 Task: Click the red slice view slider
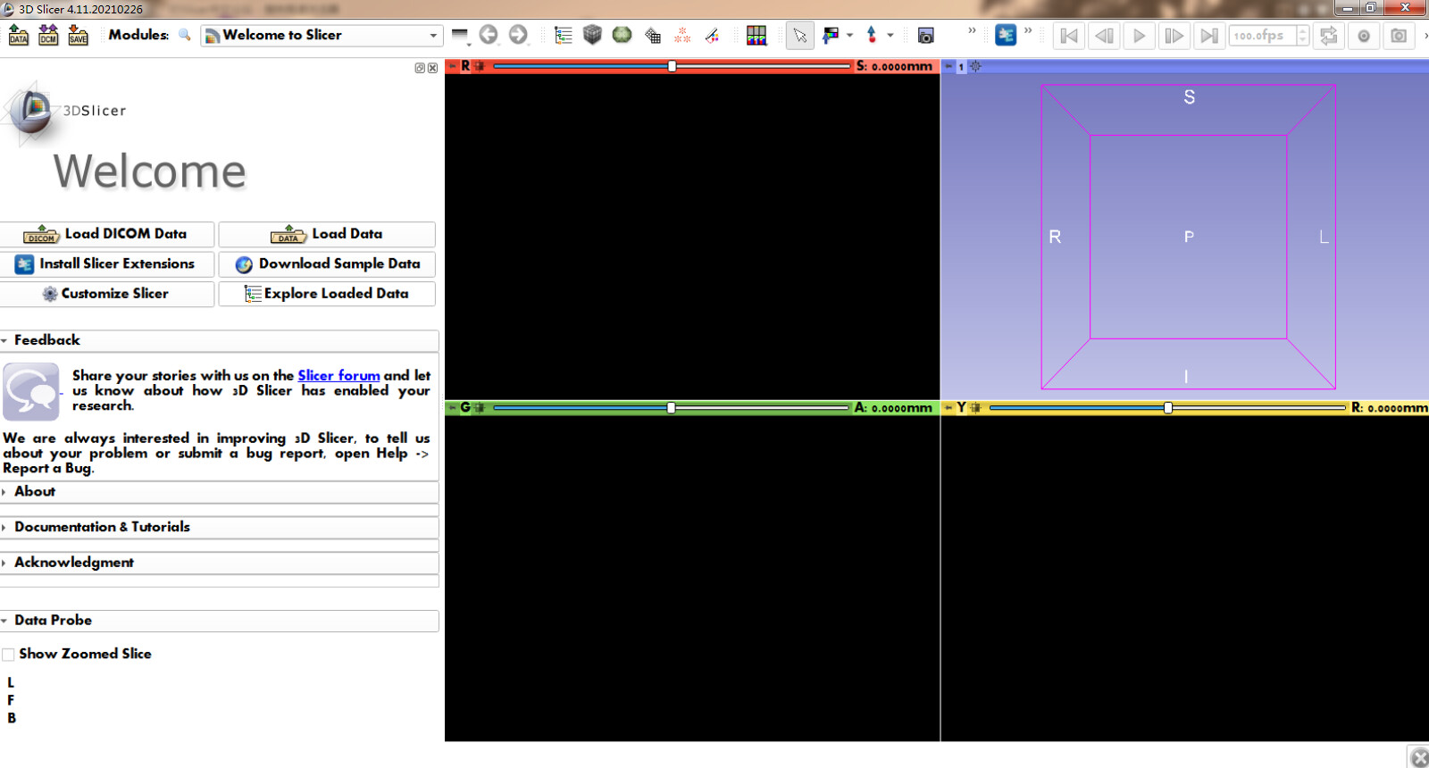[672, 66]
